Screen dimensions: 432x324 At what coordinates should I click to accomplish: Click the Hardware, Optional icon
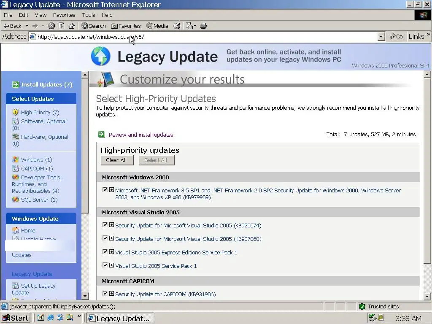(x=16, y=137)
